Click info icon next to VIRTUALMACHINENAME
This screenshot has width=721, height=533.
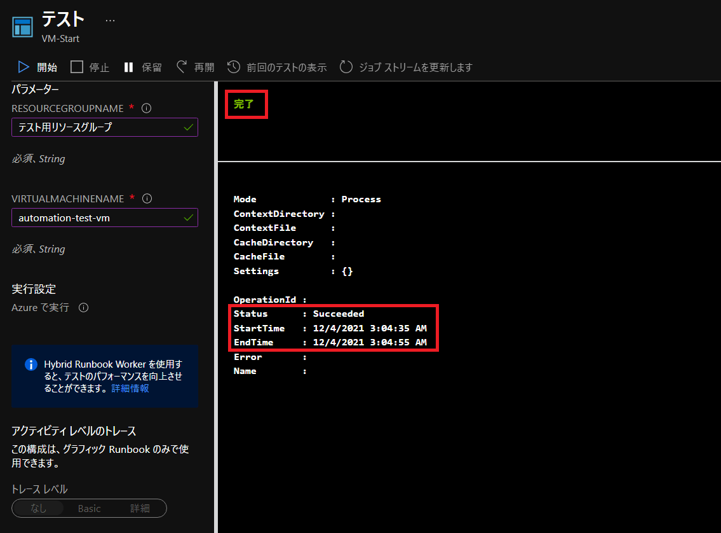pos(147,199)
